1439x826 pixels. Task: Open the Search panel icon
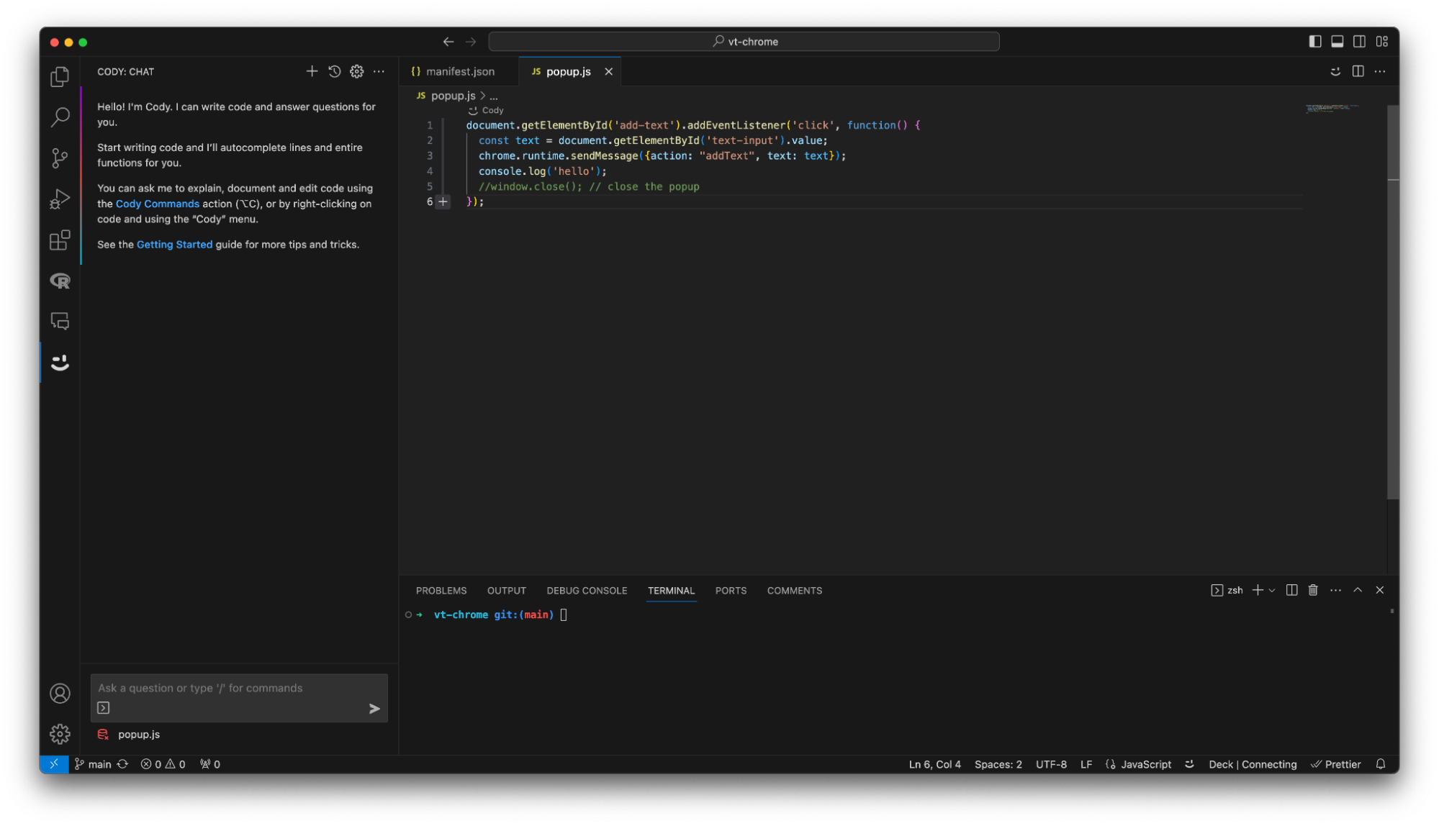point(58,117)
